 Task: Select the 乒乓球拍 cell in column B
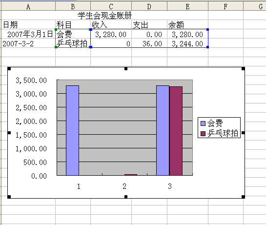[x=73, y=43]
